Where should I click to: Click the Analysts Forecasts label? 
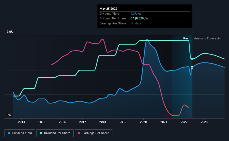[x=208, y=38]
